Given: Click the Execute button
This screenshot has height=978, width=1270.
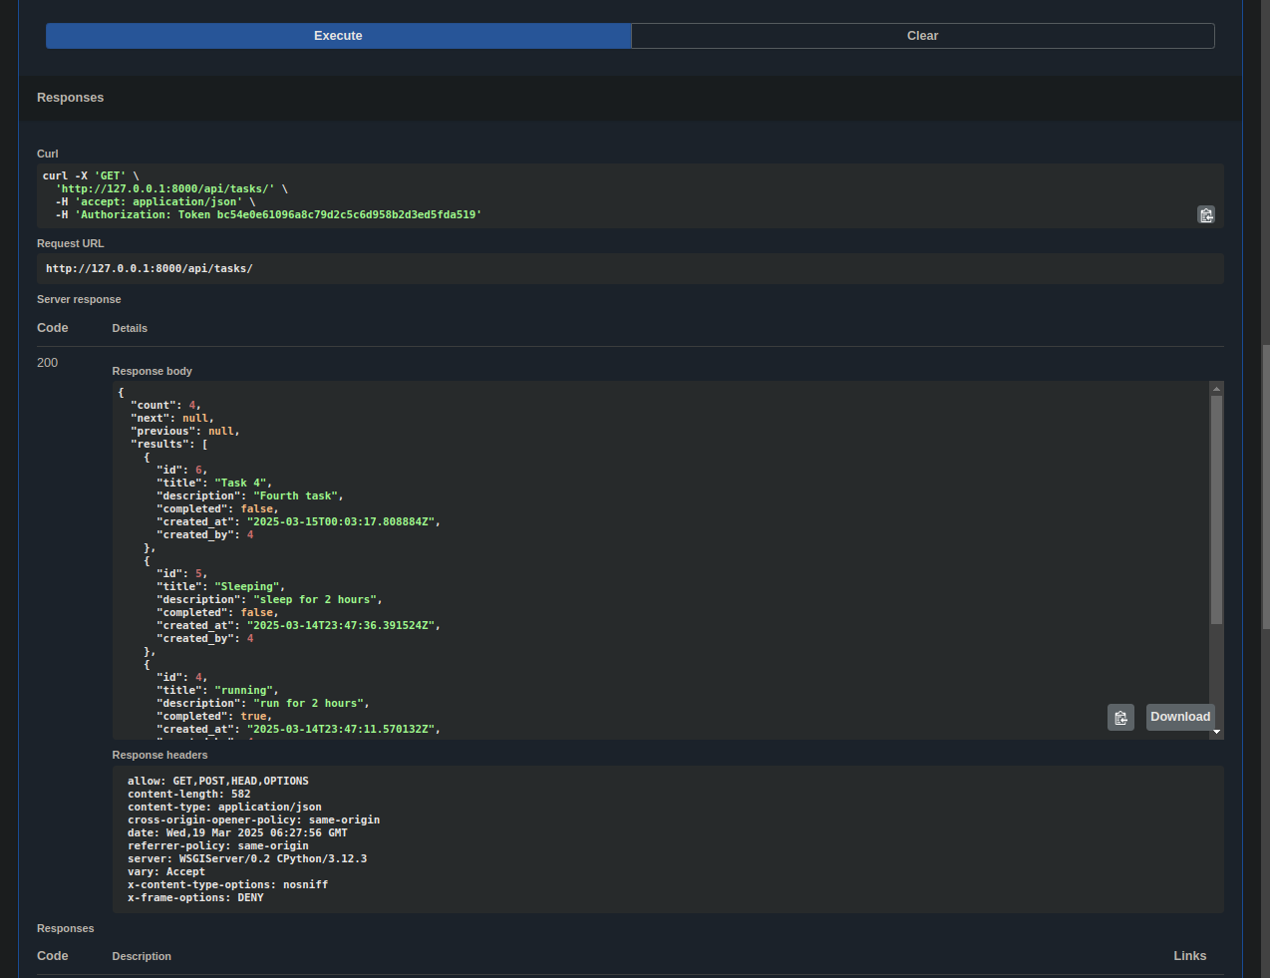Looking at the screenshot, I should (x=338, y=36).
